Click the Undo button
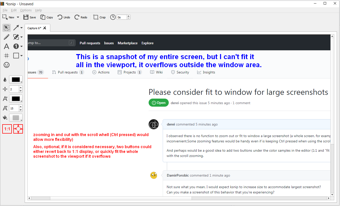The image size is (340, 206). pyautogui.click(x=64, y=17)
